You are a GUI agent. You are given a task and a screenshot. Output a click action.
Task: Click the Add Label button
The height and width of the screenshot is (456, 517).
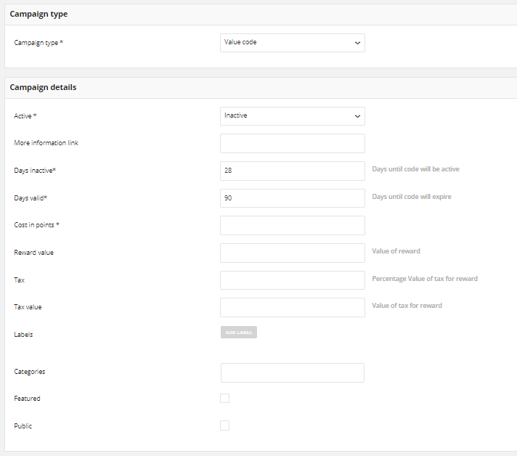239,333
